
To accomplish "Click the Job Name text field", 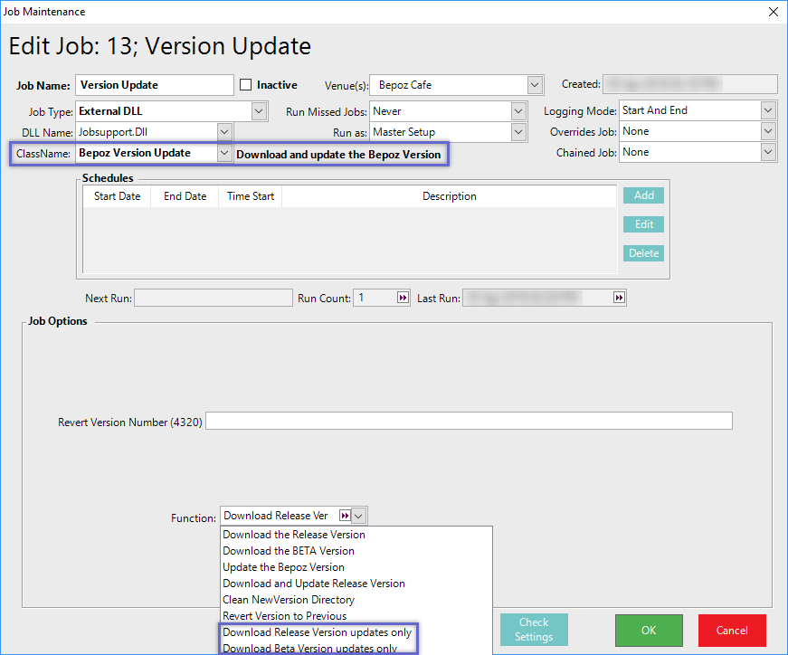I will pyautogui.click(x=154, y=85).
